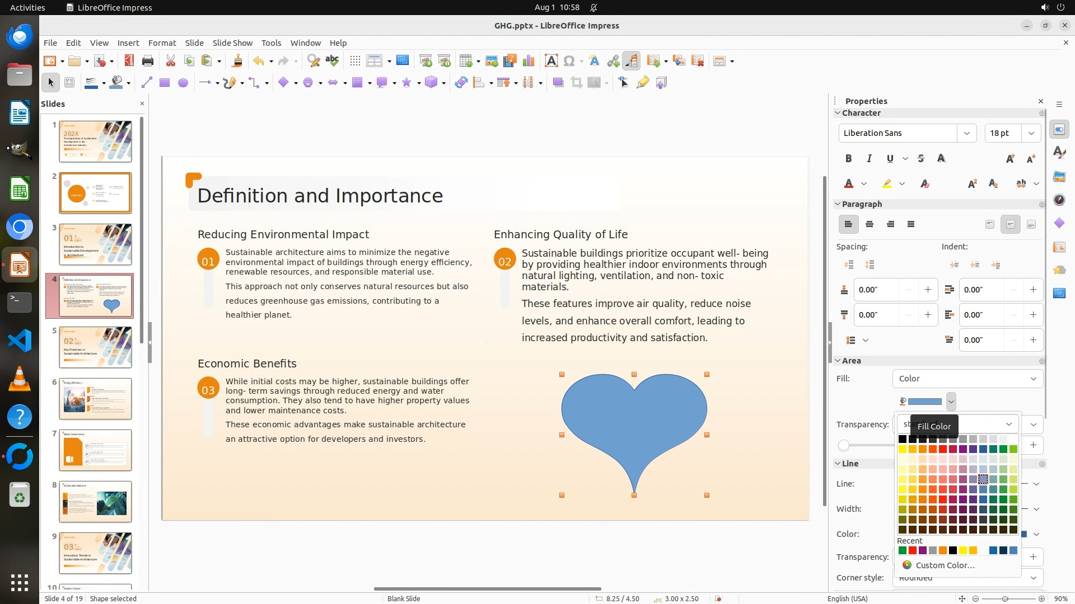Increase above paragraph spacing value

pyautogui.click(x=928, y=290)
